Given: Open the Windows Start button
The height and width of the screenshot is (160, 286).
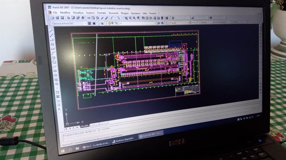Looking at the screenshot, I should tap(63, 151).
